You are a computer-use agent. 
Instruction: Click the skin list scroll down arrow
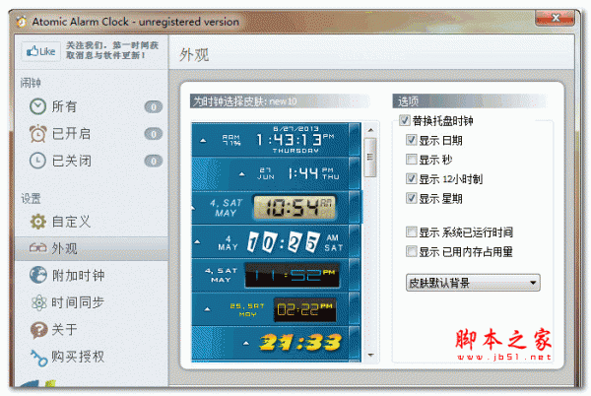coord(370,355)
